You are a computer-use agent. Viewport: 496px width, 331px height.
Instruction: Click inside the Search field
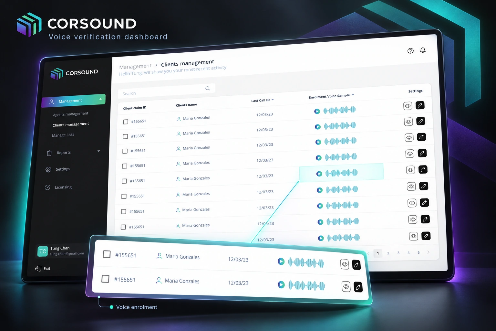coord(167,91)
